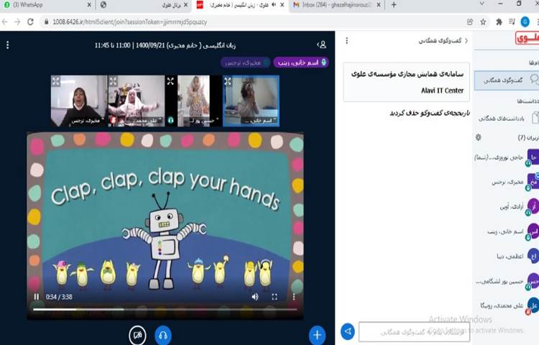Go back in browser history
Viewport: 539px width, 345px height.
click(x=4, y=22)
